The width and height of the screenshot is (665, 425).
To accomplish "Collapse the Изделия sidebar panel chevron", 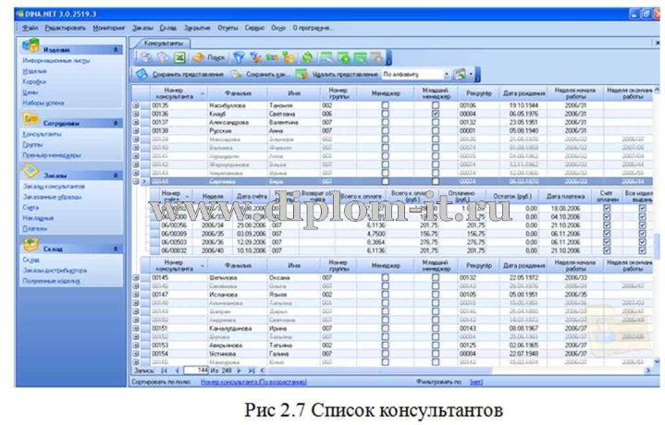I will pos(116,50).
